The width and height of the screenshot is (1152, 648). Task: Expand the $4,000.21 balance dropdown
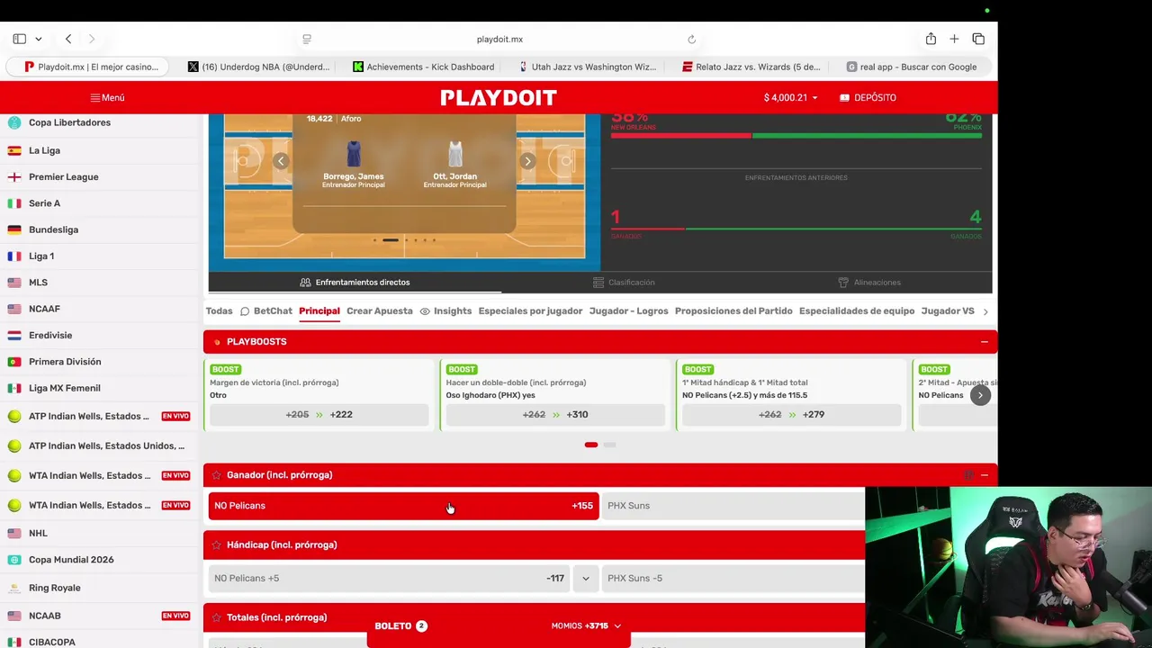[x=790, y=97]
